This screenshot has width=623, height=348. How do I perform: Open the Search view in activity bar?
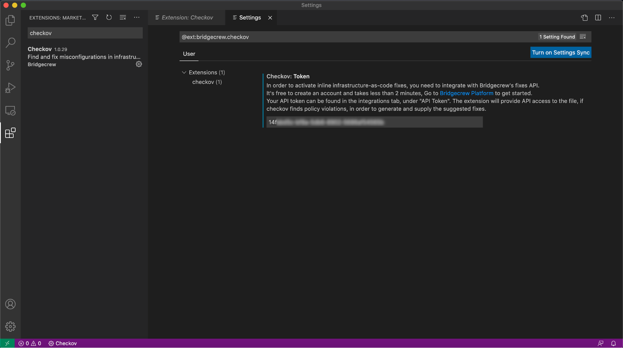(10, 43)
